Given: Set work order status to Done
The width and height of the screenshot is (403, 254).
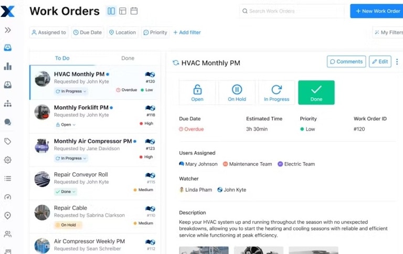Looking at the screenshot, I should (316, 92).
